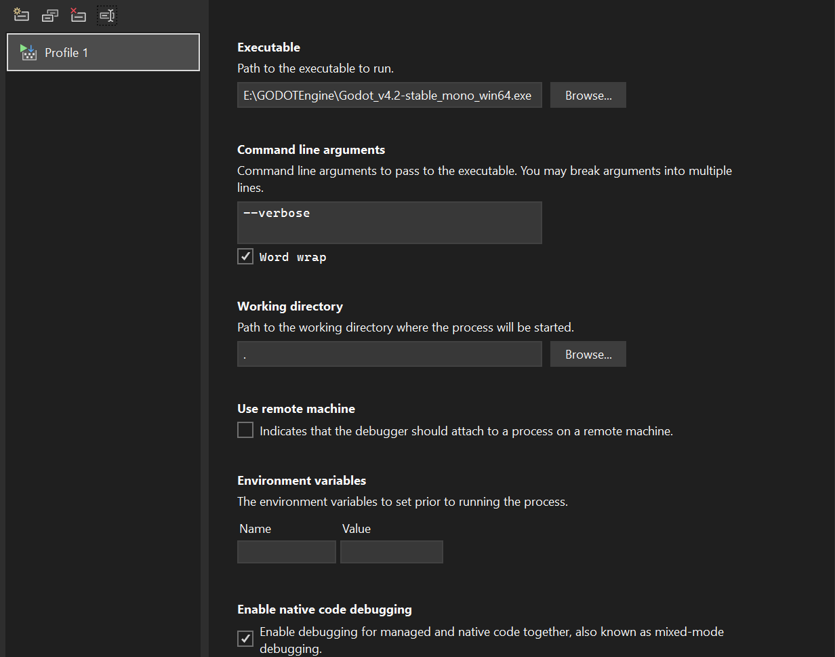Click inside the command line arguments box
The height and width of the screenshot is (657, 835).
pos(389,222)
